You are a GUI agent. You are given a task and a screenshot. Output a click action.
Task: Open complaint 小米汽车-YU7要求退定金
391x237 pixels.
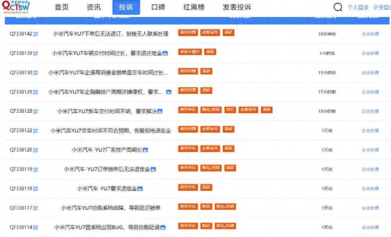tap(107, 189)
